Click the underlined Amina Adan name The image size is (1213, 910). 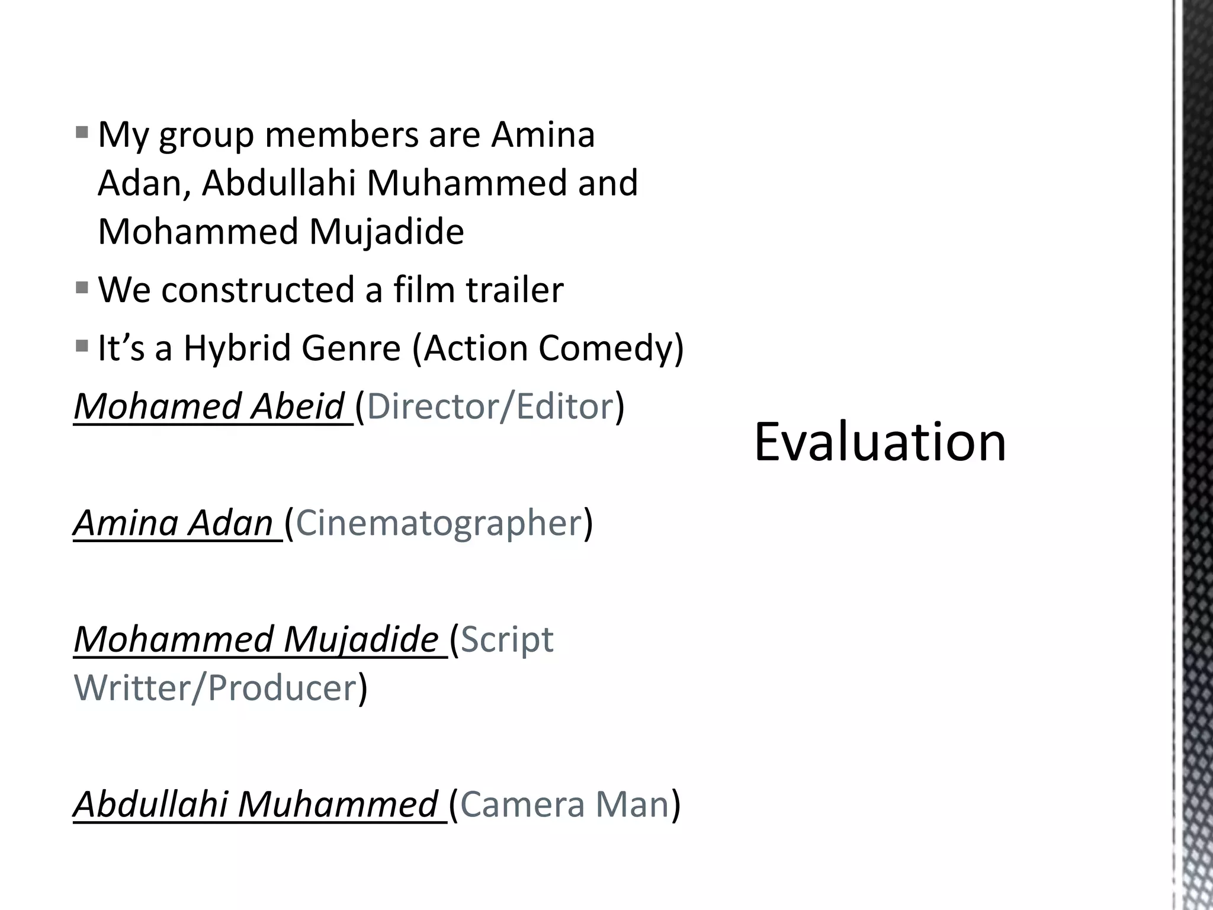(173, 523)
